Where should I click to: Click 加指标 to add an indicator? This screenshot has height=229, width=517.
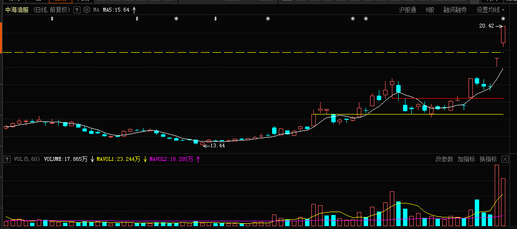(x=466, y=159)
